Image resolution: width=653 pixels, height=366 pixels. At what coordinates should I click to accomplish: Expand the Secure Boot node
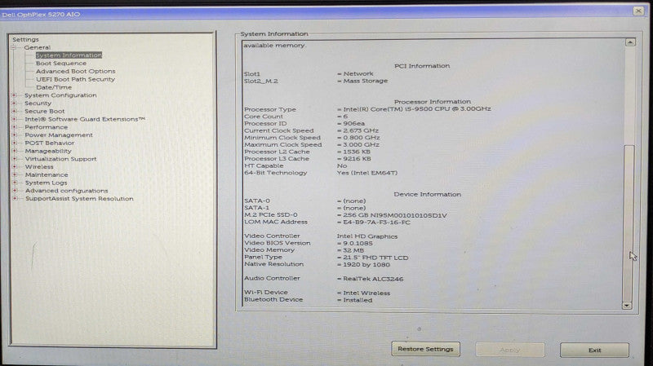tap(14, 111)
